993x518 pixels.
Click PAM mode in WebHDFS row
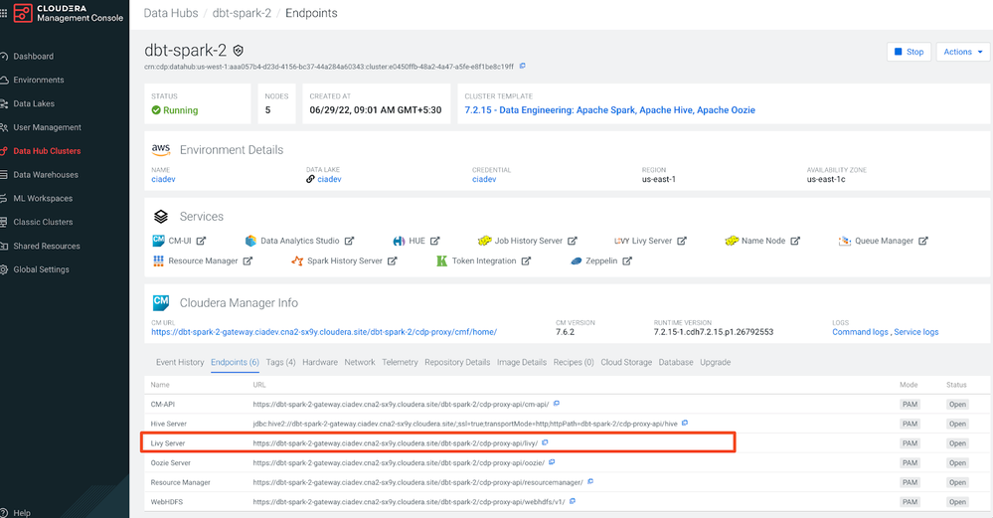click(x=910, y=502)
